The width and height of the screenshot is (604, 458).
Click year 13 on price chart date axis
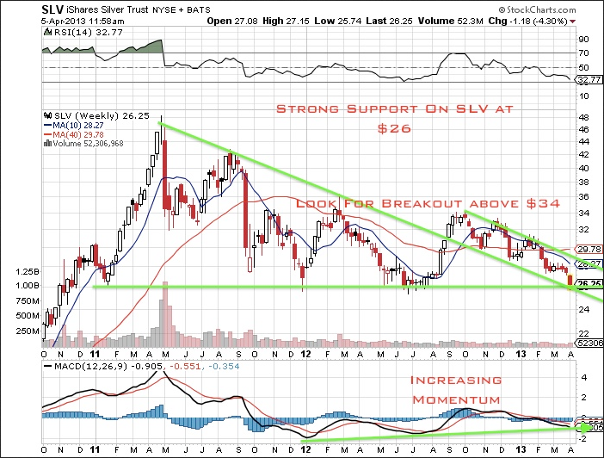click(x=521, y=354)
